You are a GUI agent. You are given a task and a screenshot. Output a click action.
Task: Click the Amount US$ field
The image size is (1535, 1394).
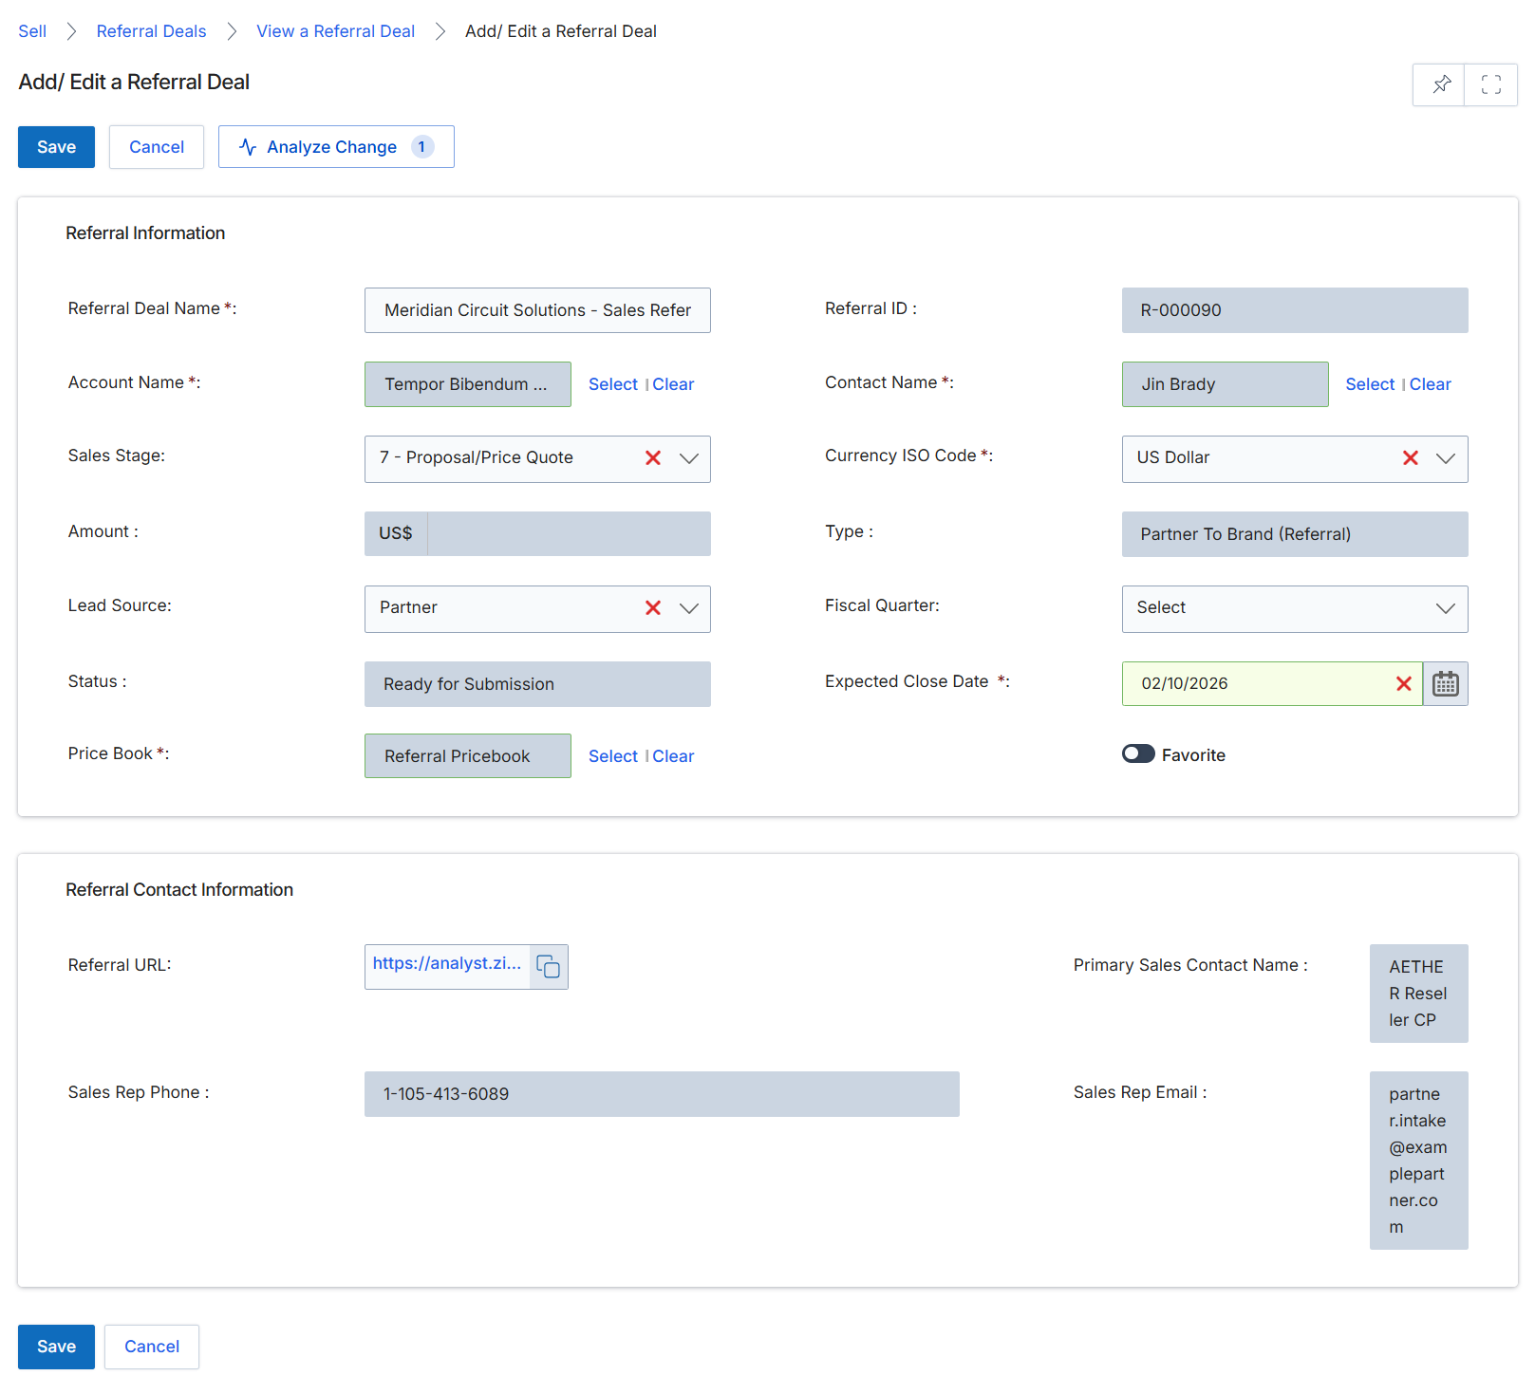coord(537,533)
